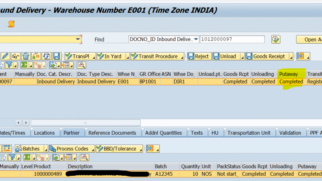Image resolution: width=322 pixels, height=181 pixels.
Task: Click the scroll-right arrow under header grid
Action: pos(26,123)
